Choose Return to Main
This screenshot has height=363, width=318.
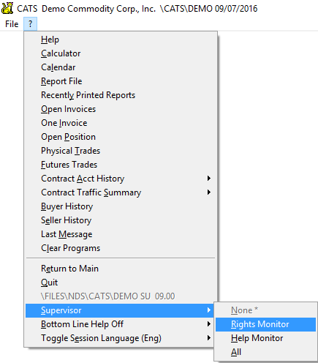click(x=121, y=269)
